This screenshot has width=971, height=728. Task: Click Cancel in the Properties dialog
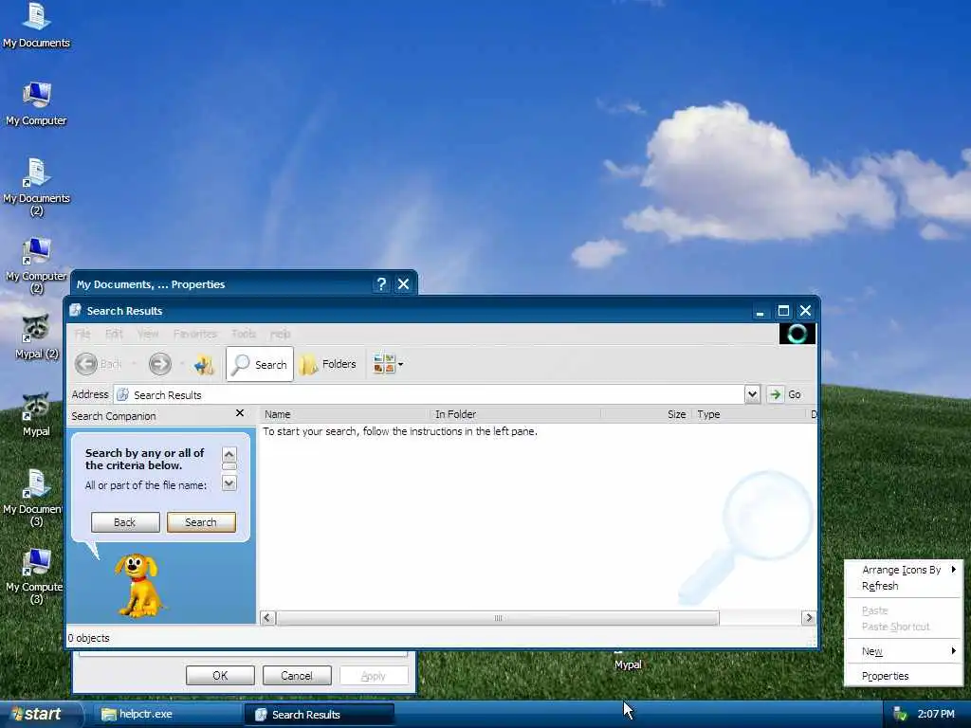(297, 675)
